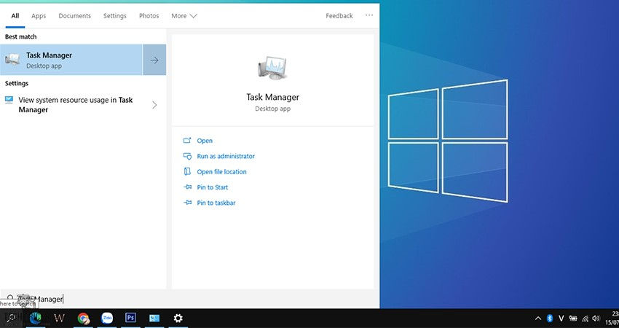Open the blue-green round app on taskbar
This screenshot has width=619, height=328.
[36, 318]
